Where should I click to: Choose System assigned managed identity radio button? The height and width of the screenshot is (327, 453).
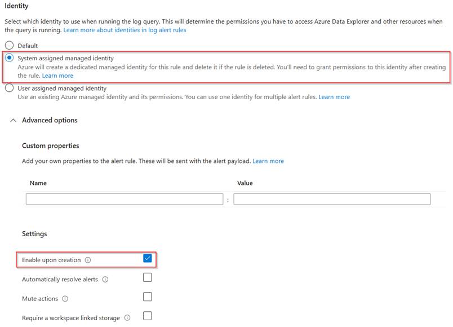pyautogui.click(x=9, y=58)
